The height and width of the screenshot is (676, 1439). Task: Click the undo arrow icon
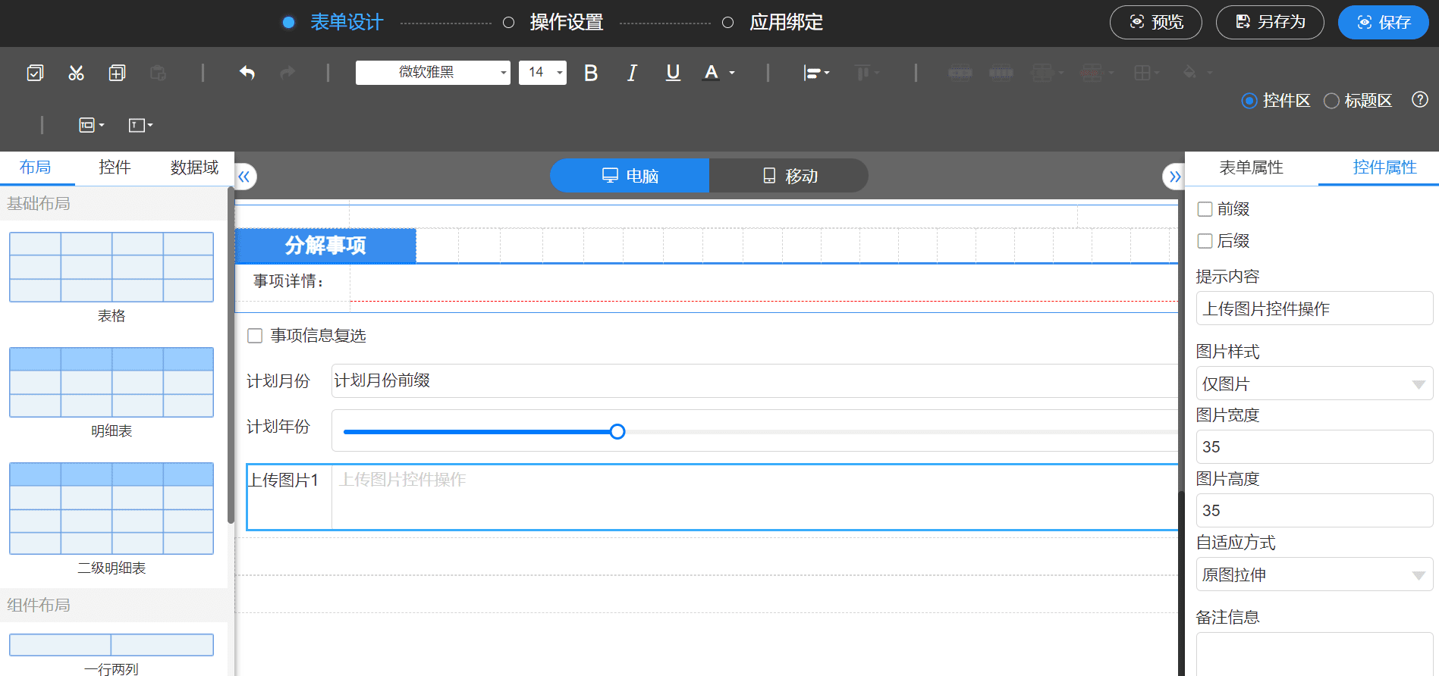coord(247,73)
